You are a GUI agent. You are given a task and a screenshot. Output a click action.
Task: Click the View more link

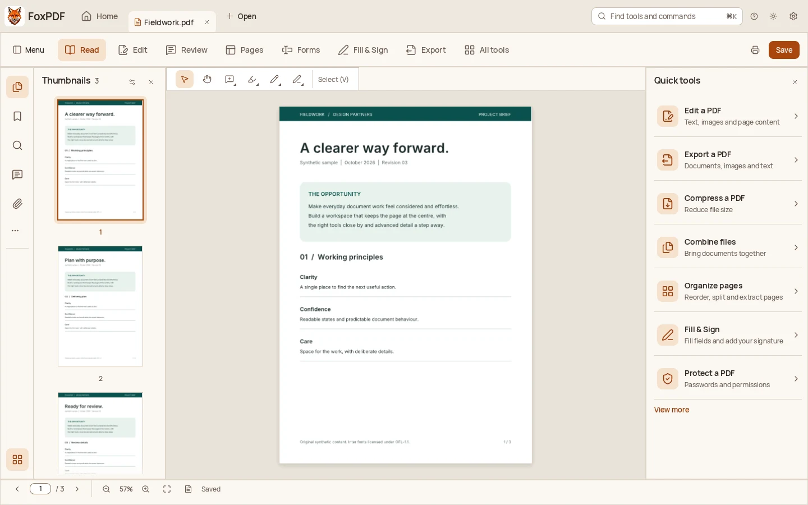coord(672,410)
